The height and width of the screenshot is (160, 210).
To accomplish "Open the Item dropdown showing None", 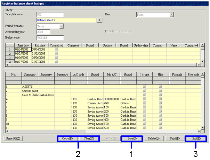I will (171, 15).
